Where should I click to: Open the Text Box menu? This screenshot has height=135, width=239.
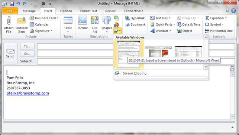pyautogui.click(x=160, y=18)
